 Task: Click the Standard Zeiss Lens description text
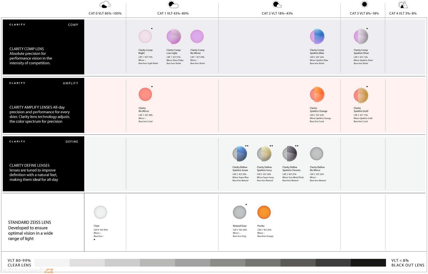[x=30, y=230]
